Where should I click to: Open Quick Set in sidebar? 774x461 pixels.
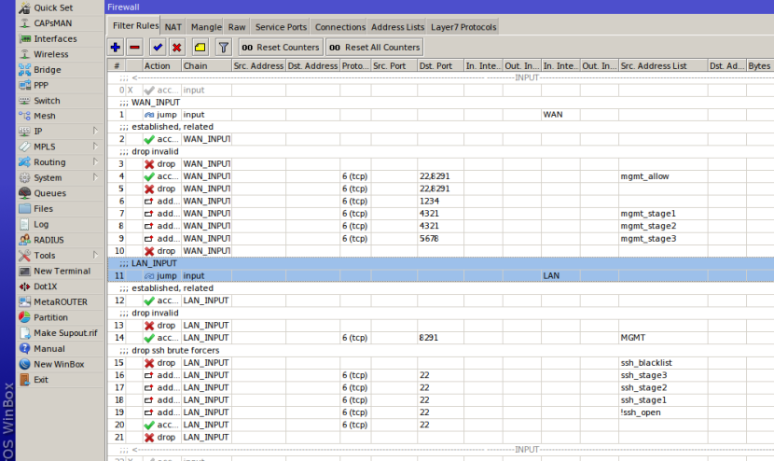click(52, 8)
